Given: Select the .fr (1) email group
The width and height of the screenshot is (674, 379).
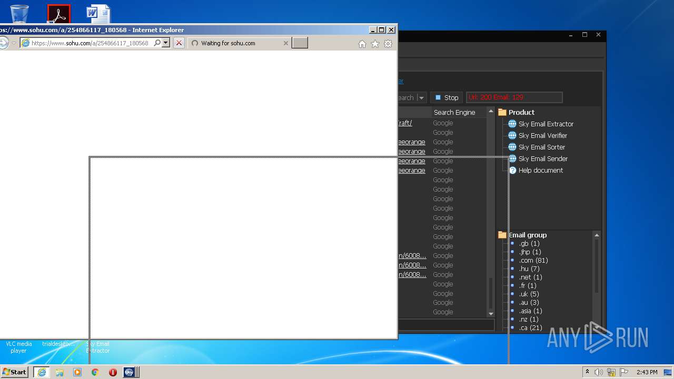Looking at the screenshot, I should pos(528,286).
